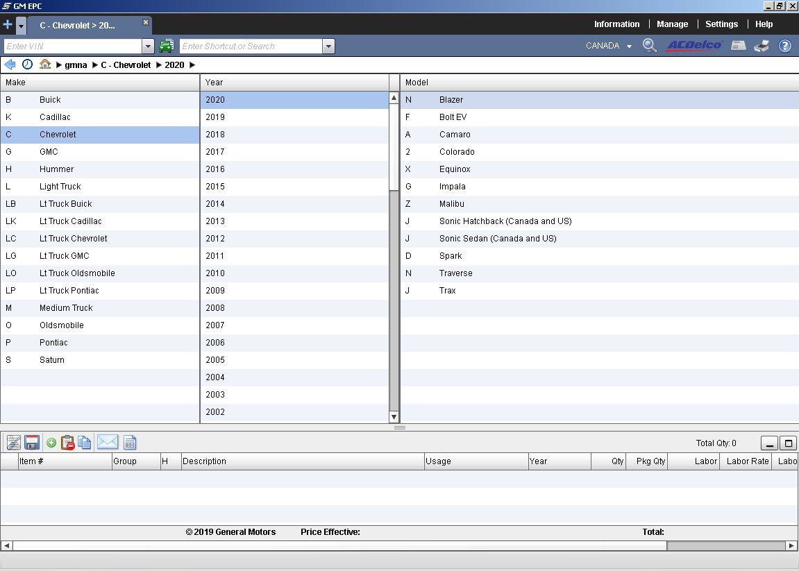Open the history clock icon

point(28,65)
